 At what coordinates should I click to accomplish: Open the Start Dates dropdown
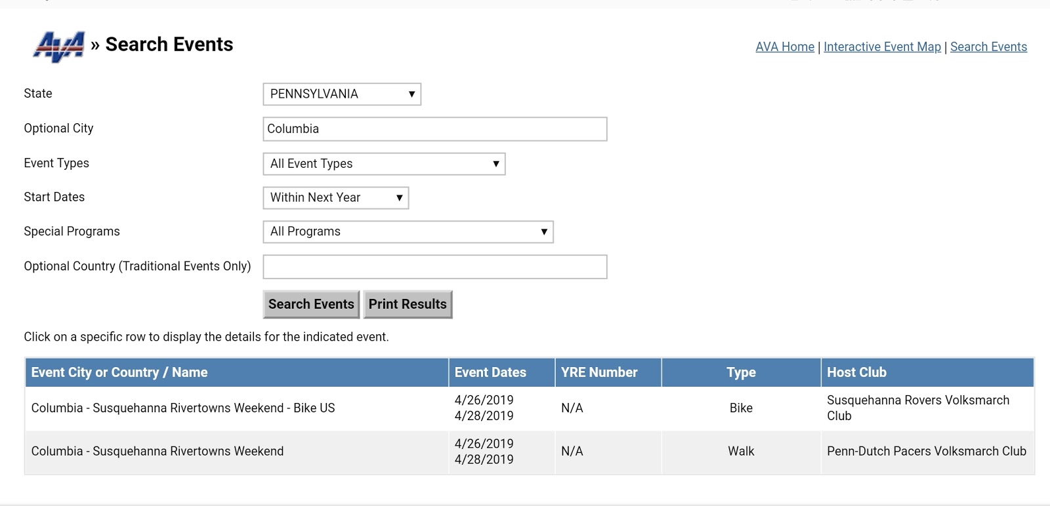335,198
